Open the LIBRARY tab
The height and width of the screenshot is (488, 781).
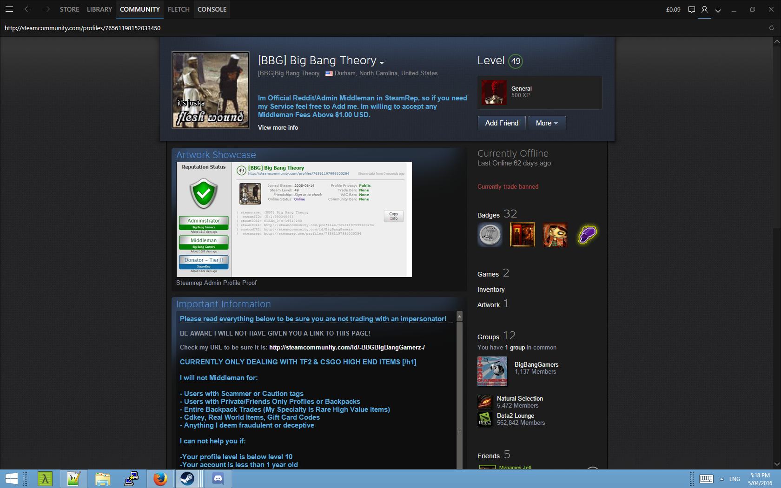click(99, 9)
